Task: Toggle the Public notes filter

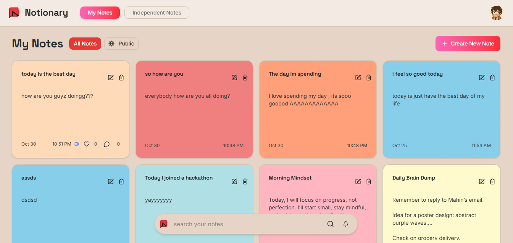Action: (x=121, y=43)
